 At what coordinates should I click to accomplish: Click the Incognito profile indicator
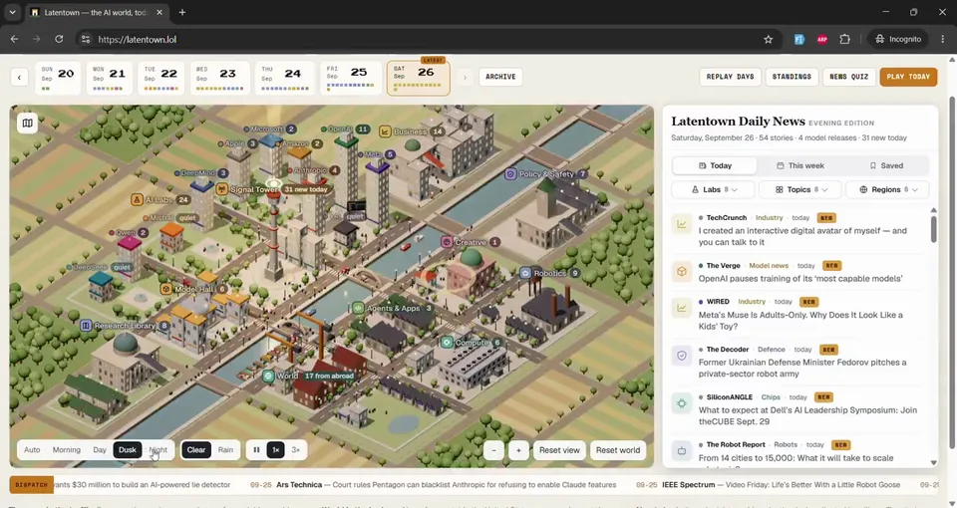pos(898,39)
